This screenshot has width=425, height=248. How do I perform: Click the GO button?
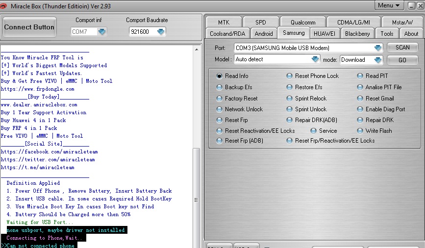[x=402, y=60]
